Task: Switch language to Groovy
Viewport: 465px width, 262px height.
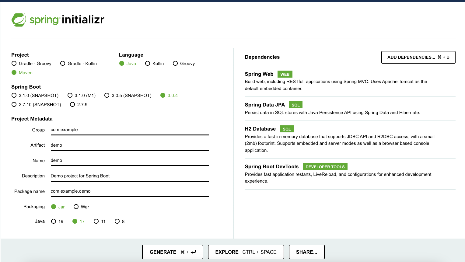Action: 175,63
